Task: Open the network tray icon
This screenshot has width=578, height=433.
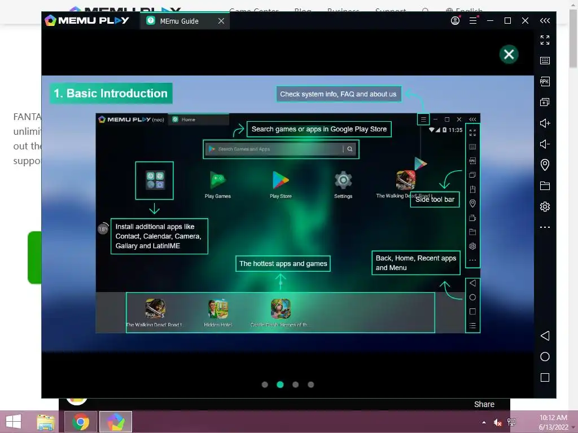Action: pos(511,422)
